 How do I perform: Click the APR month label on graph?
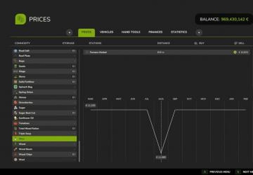coord(105,99)
